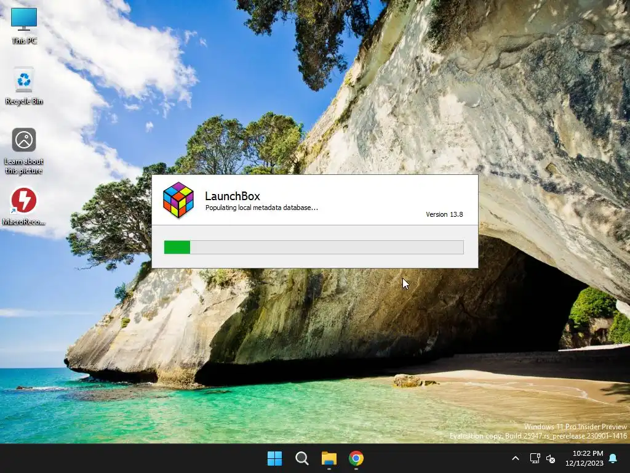This screenshot has height=473, width=630.
Task: Open File Explorer from the taskbar
Action: point(329,458)
